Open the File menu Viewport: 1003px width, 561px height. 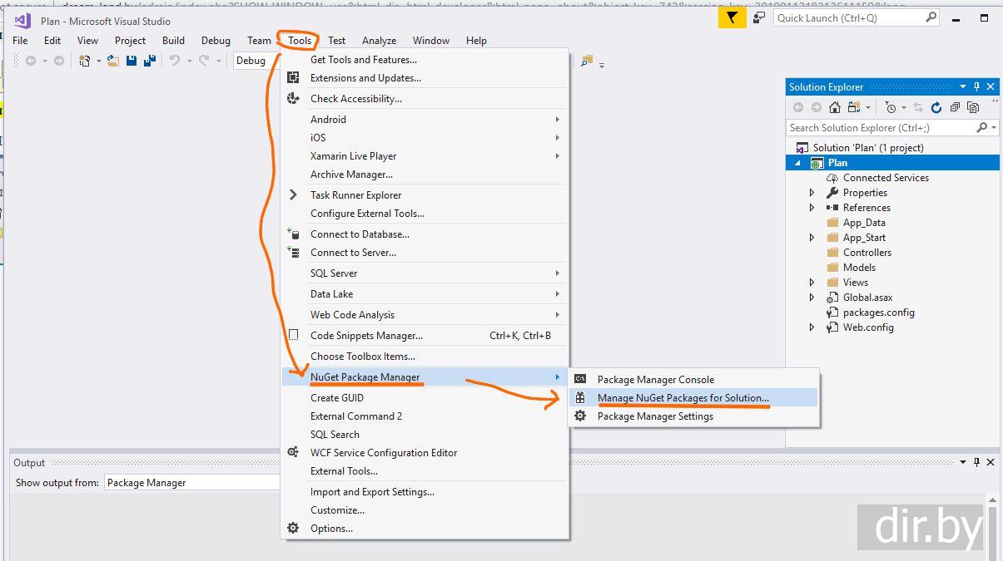[20, 40]
